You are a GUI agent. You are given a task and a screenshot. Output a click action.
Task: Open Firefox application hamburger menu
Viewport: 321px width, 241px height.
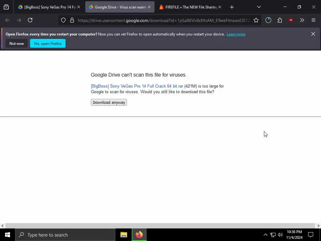click(x=313, y=20)
